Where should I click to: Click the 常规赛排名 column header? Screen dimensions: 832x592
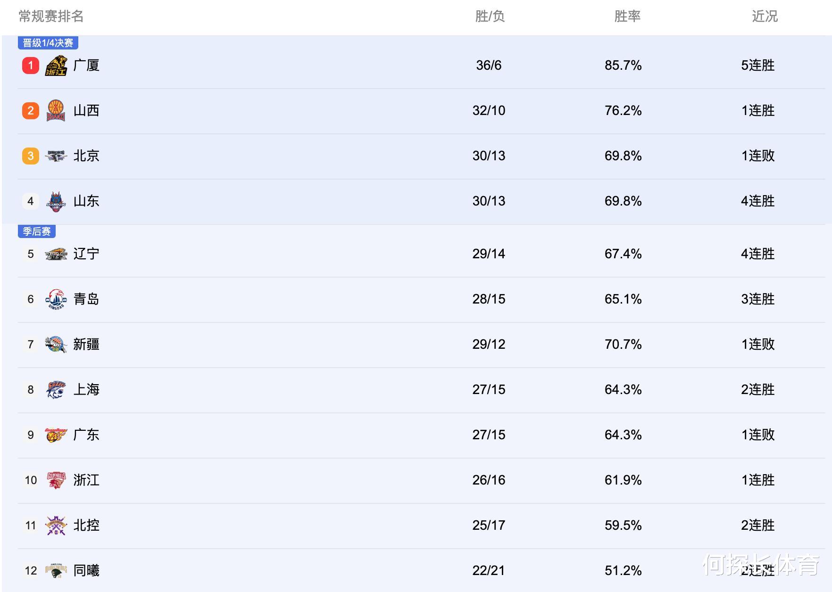tap(51, 16)
